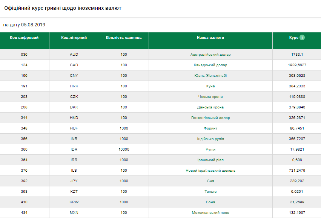
Task: Select the Канадський долар row name
Action: pyautogui.click(x=210, y=65)
